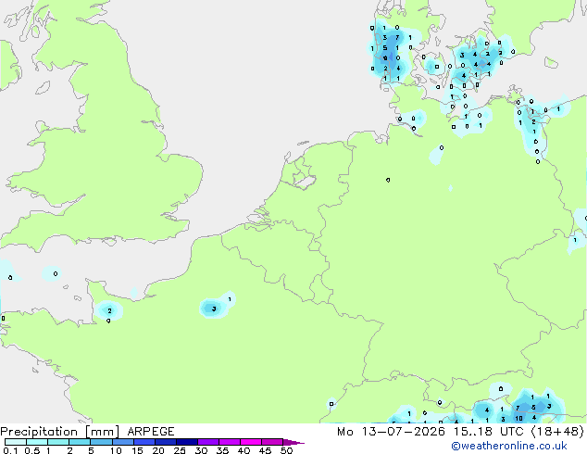Click the 5–10 mm legend color swatch
The image size is (587, 454).
[x=101, y=442]
